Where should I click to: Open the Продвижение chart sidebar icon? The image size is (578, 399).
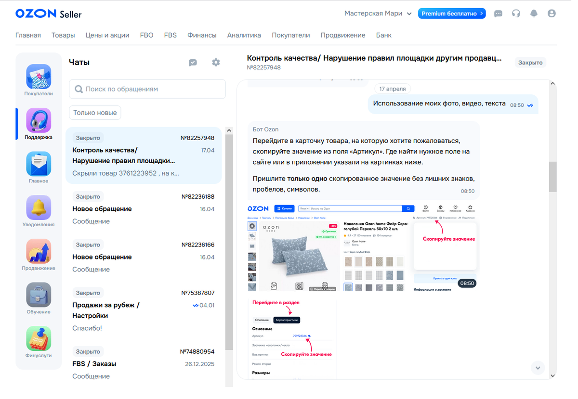click(39, 252)
